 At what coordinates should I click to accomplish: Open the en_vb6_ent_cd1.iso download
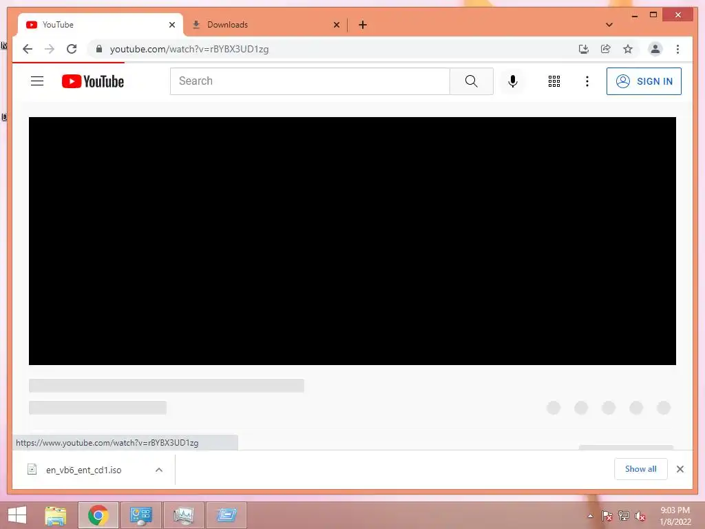(x=83, y=470)
